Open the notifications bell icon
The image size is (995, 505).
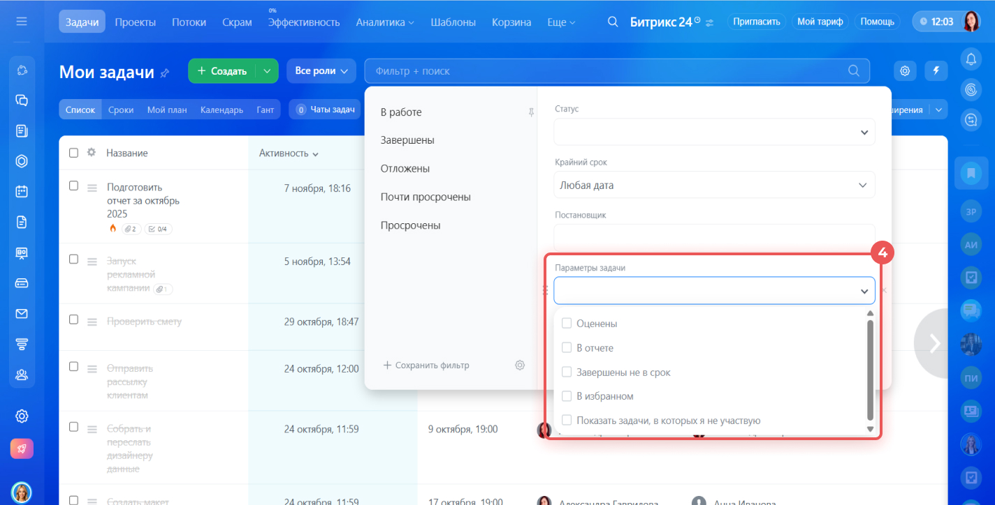coord(971,59)
